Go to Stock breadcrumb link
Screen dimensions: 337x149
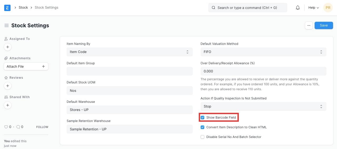[23, 8]
